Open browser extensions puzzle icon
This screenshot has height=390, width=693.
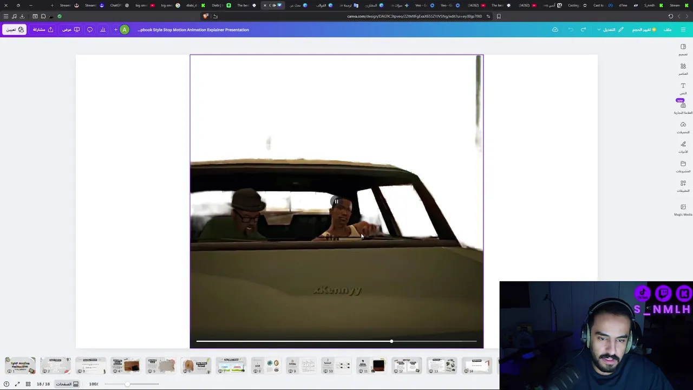(43, 16)
